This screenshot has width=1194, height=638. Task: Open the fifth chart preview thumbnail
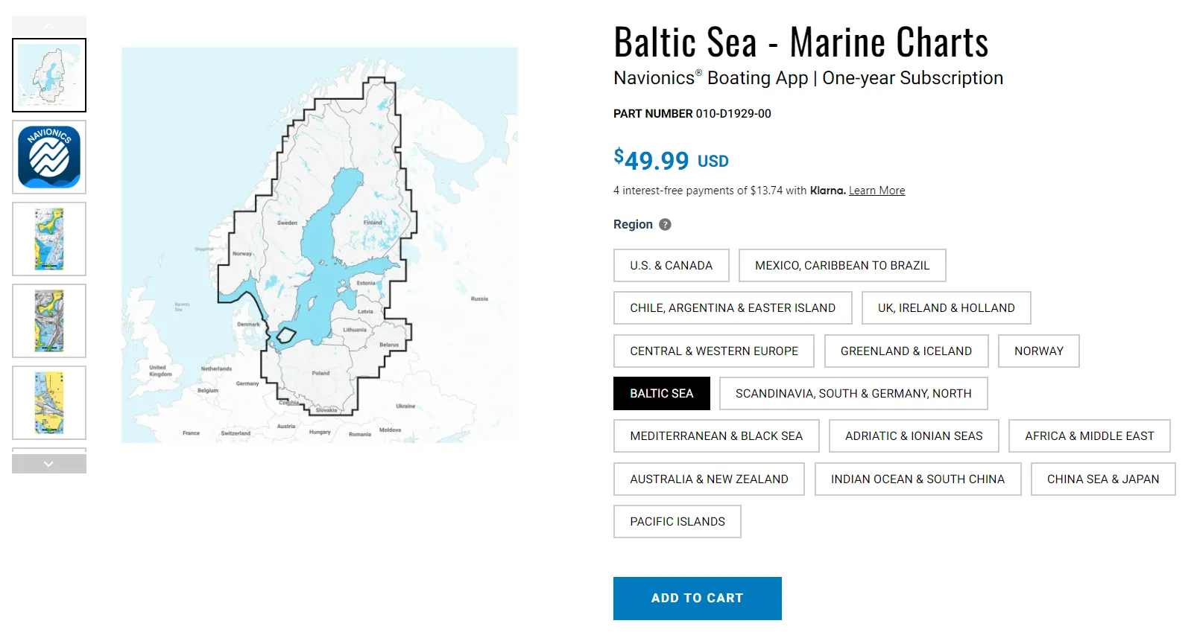49,403
